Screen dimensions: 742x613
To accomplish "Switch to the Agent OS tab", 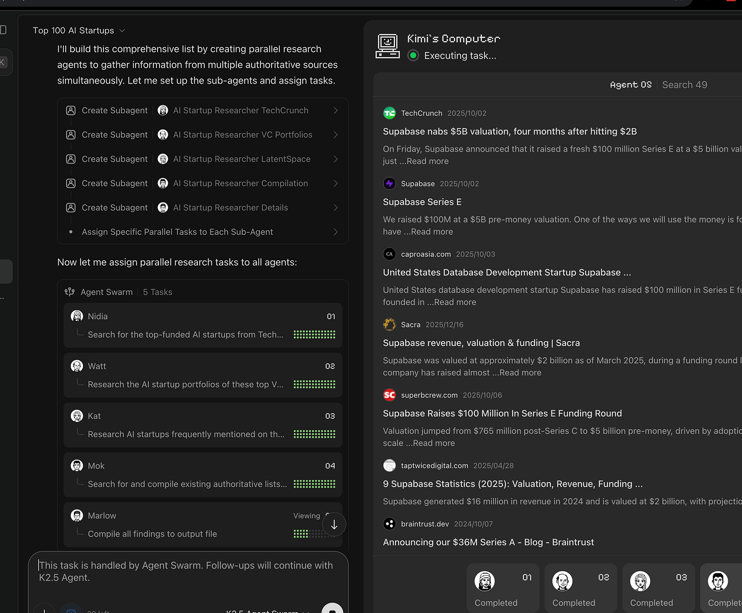I will (631, 85).
